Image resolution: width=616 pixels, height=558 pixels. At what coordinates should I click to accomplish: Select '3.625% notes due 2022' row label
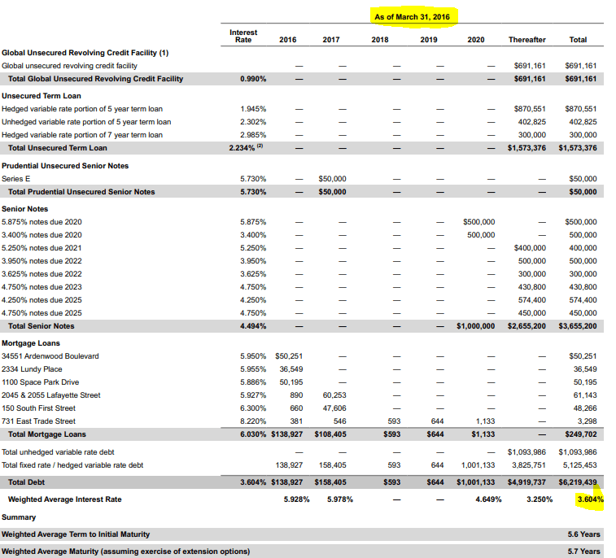pos(42,273)
